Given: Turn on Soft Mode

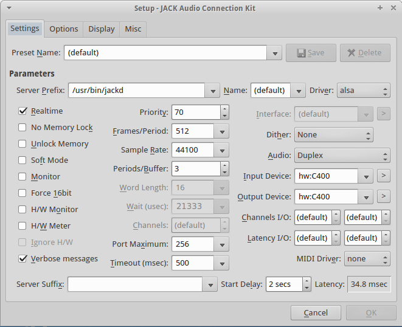Looking at the screenshot, I should 23,160.
